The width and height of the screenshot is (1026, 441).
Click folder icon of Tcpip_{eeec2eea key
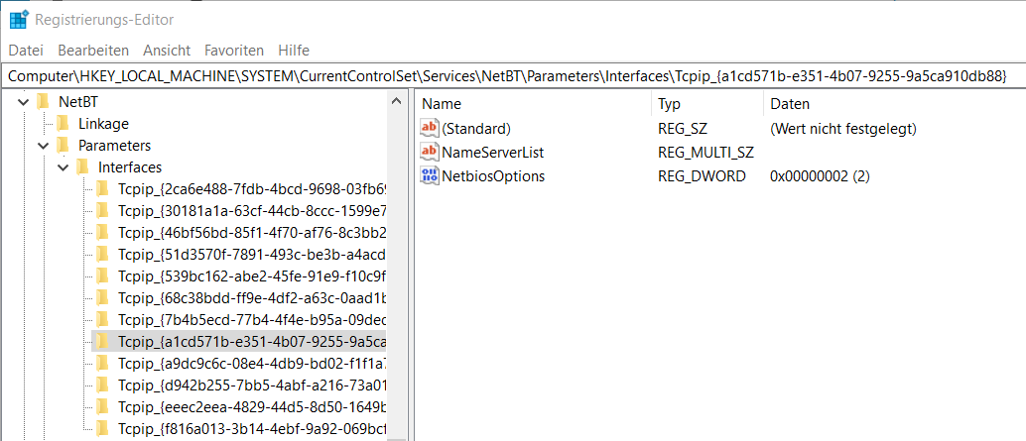pyautogui.click(x=102, y=406)
